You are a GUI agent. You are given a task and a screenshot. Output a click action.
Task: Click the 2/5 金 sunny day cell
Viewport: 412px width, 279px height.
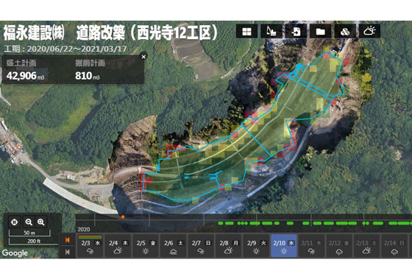[x=146, y=246]
